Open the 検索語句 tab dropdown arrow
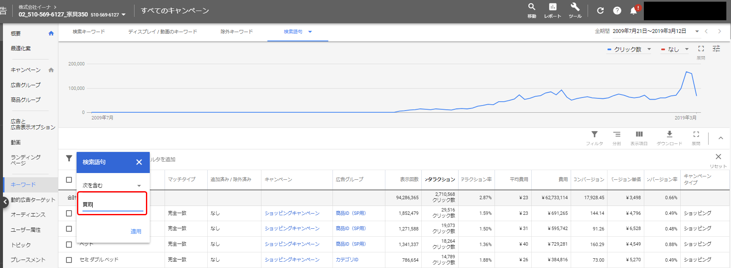This screenshot has width=731, height=268. (x=310, y=32)
